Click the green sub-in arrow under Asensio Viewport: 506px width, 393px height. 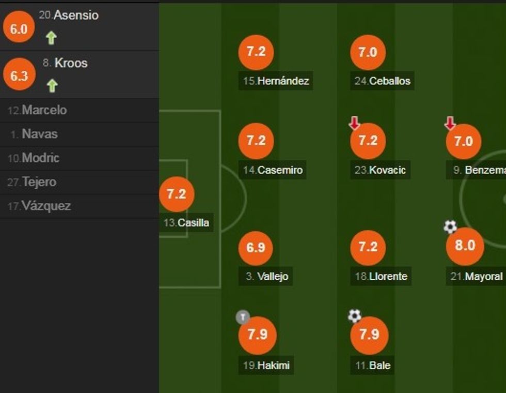(51, 38)
